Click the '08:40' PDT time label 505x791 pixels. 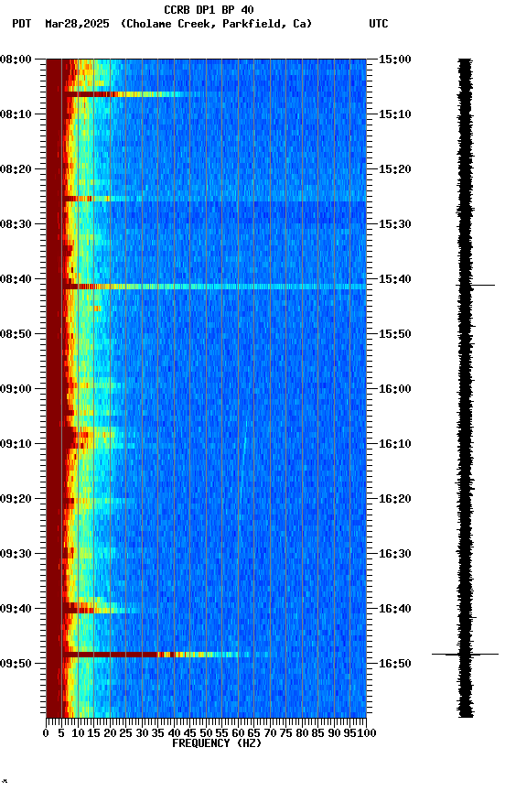tap(16, 279)
